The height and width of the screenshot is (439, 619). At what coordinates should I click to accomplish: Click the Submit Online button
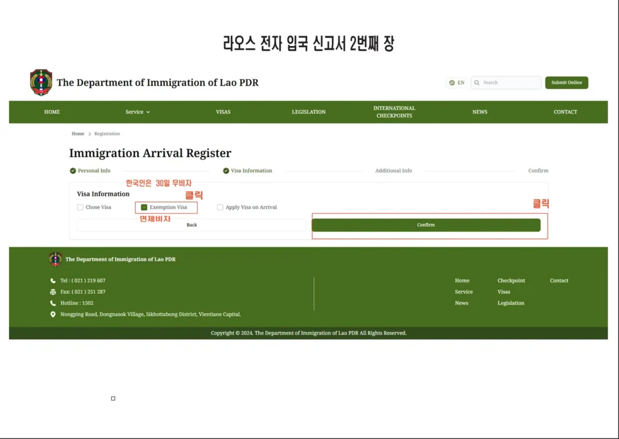click(x=566, y=82)
